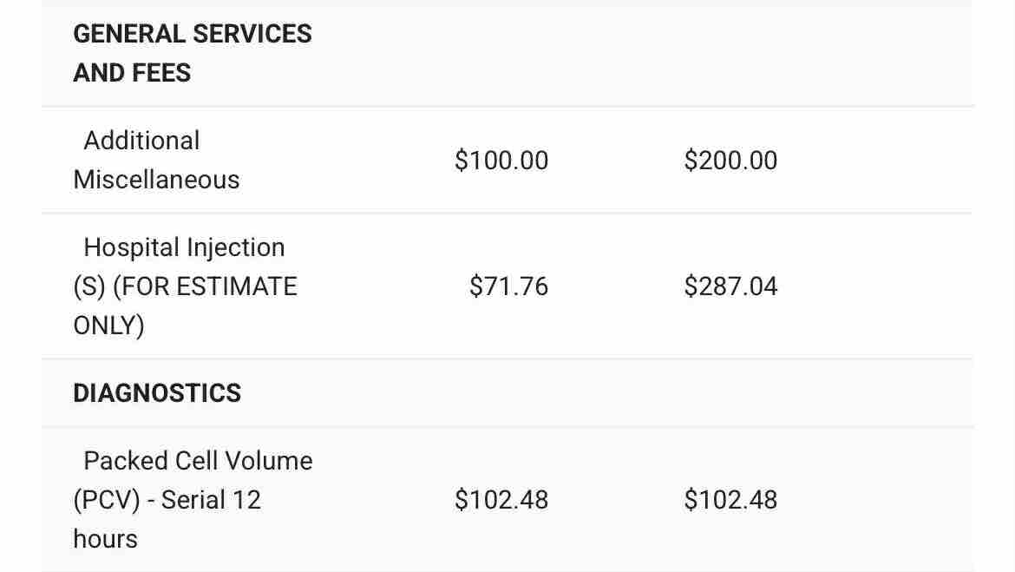Click the GENERAL SERVICES section header
Viewport: 1015px width, 572px height.
coord(193,35)
